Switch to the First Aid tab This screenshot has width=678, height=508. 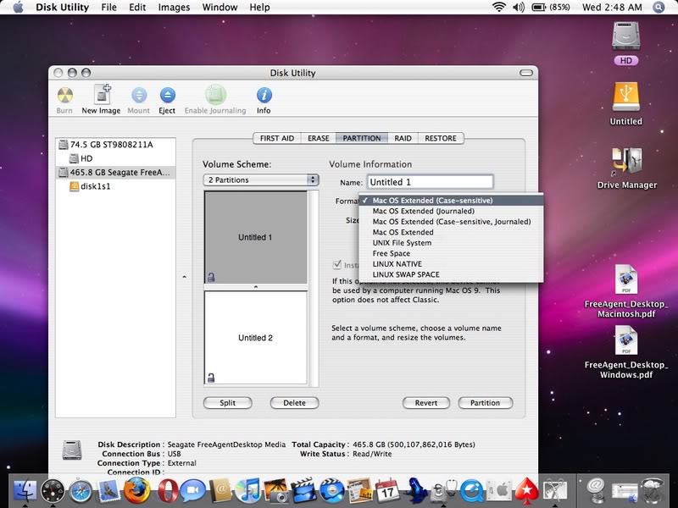[x=277, y=138]
